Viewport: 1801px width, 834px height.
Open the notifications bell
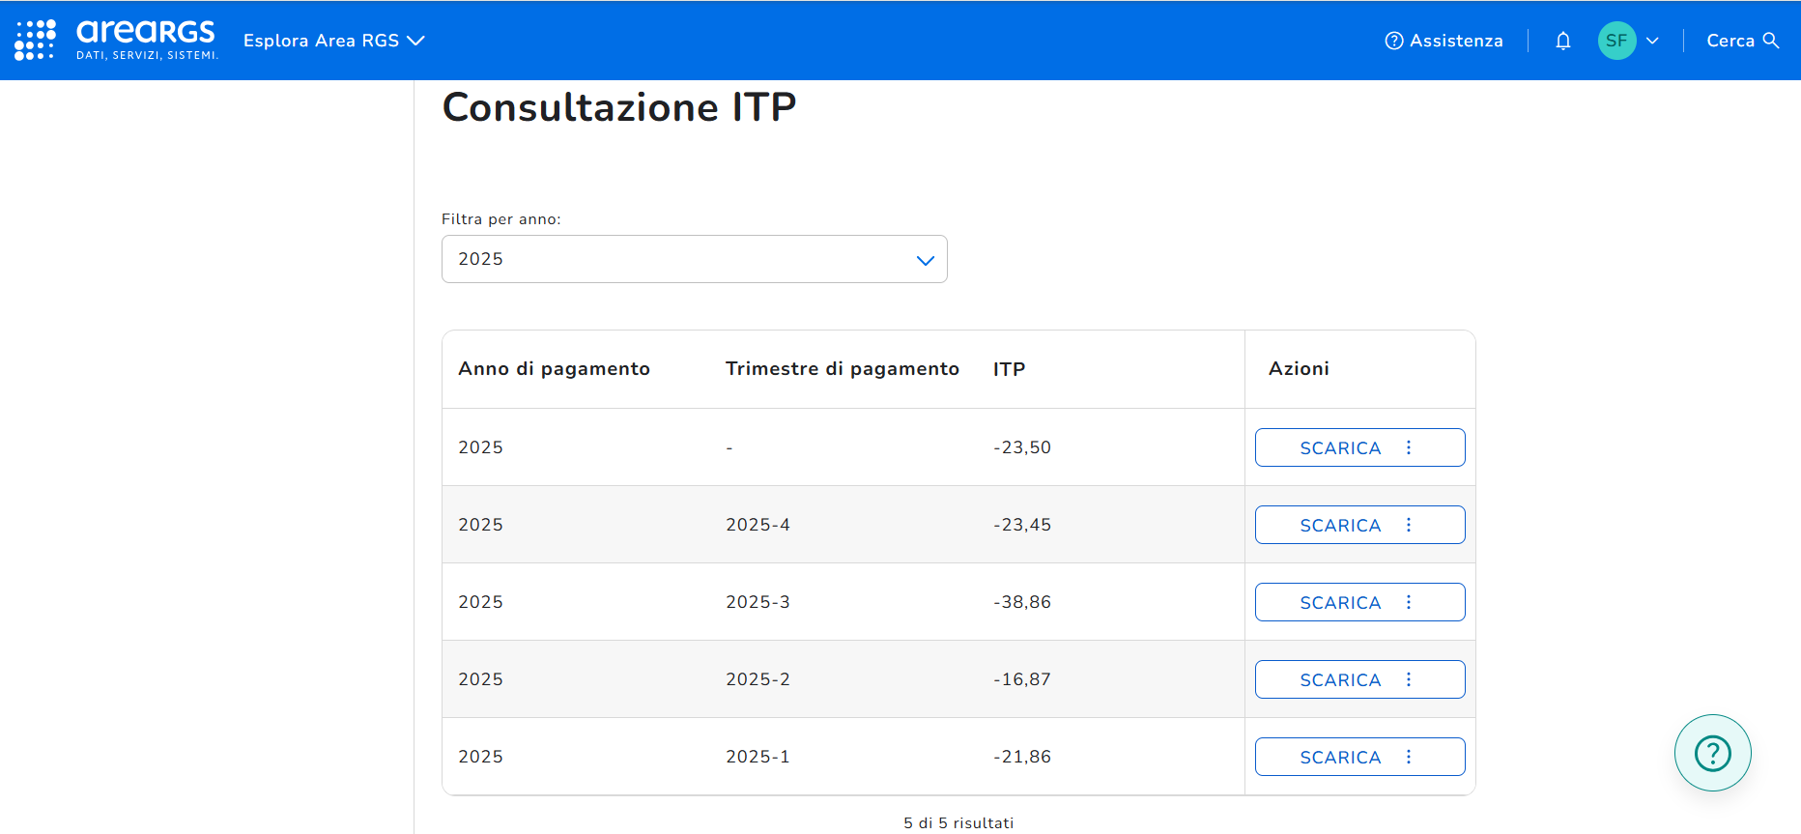(1562, 41)
